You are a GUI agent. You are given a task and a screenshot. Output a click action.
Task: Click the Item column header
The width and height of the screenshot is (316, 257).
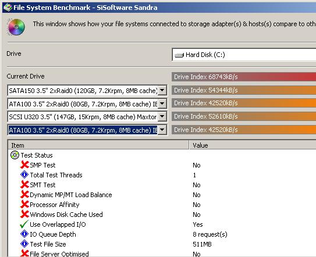pos(98,145)
